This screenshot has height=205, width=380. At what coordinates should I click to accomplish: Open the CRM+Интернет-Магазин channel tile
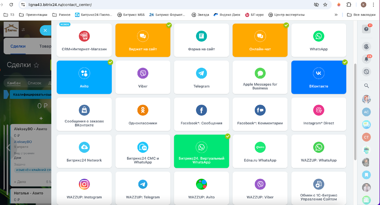[x=84, y=40]
